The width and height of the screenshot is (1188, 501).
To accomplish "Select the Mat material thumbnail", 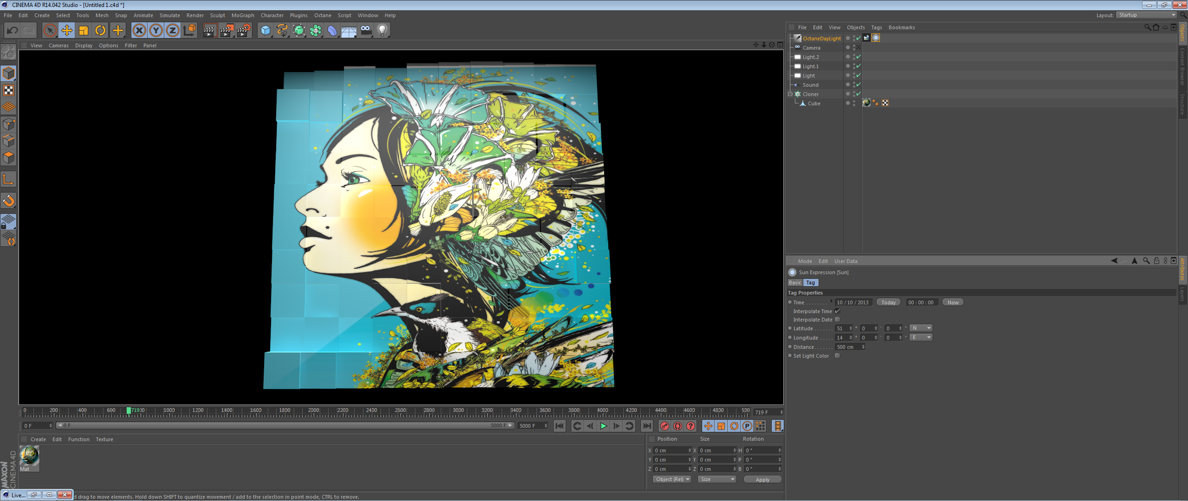I will (x=29, y=456).
